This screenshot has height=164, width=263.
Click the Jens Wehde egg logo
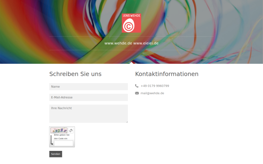point(131,23)
